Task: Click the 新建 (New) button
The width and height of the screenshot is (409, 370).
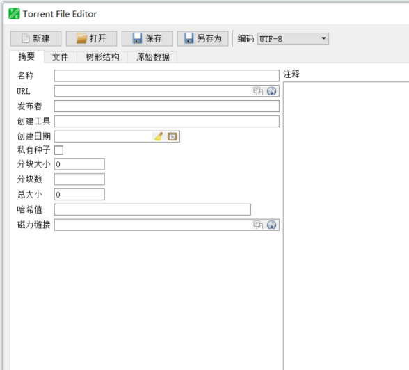Action: (x=35, y=38)
